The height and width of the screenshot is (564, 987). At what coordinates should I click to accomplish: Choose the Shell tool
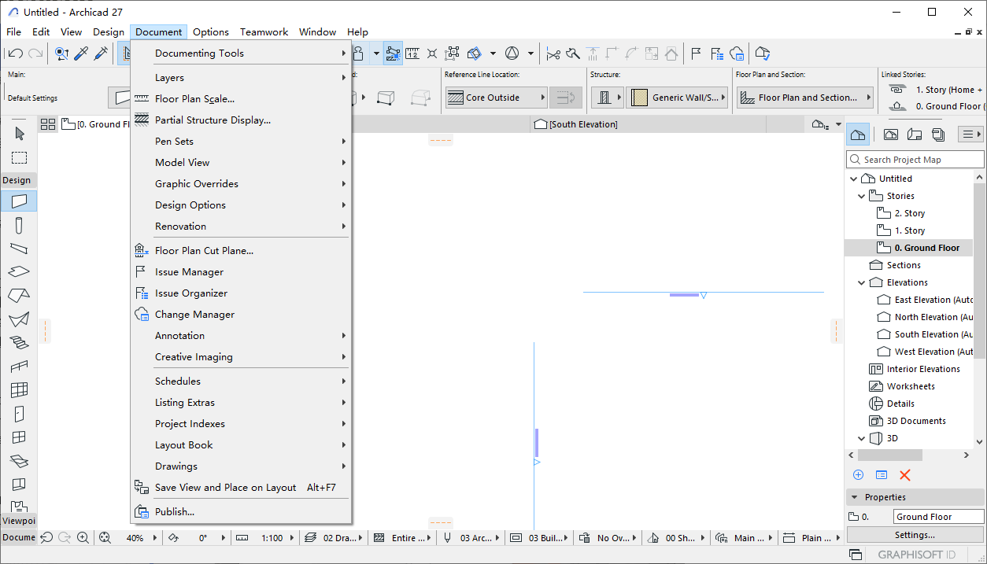[x=20, y=319]
